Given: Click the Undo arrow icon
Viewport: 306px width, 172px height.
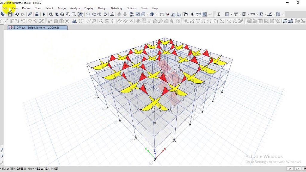Looking at the screenshot, I should (17, 14).
